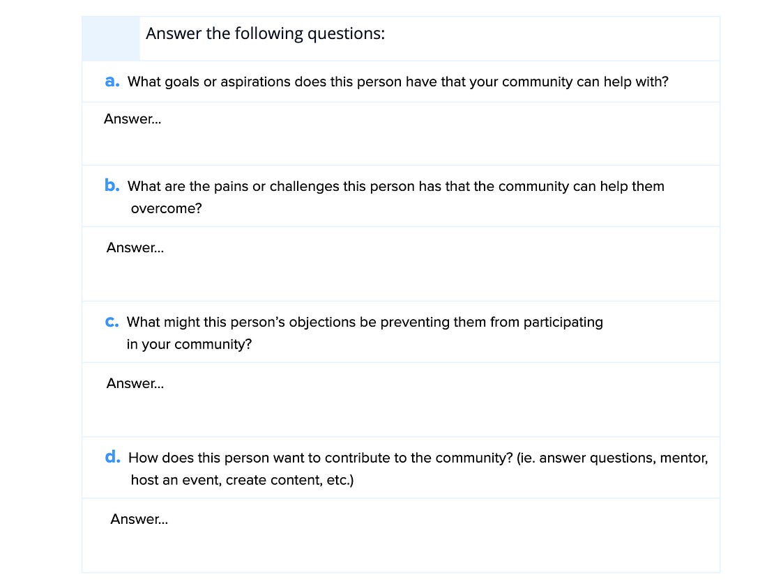This screenshot has height=588, width=767.
Task: Click the word 'overcome?' in question b
Action: pyautogui.click(x=167, y=209)
